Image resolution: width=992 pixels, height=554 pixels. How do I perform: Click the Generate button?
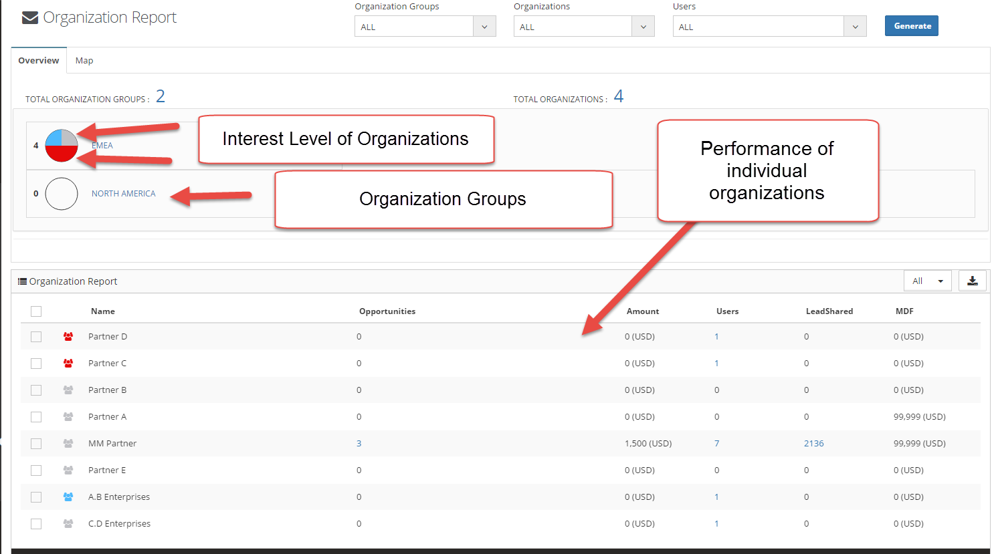point(912,26)
